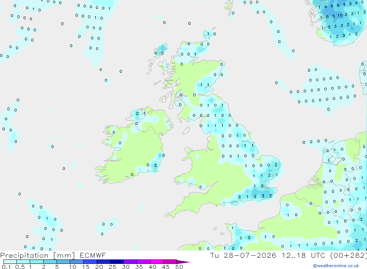
Task: Click the 'Precipitation [mm]' title text
Action: pos(37,255)
